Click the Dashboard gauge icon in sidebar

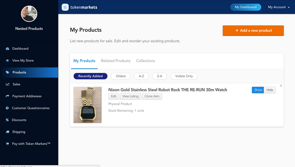[7, 48]
